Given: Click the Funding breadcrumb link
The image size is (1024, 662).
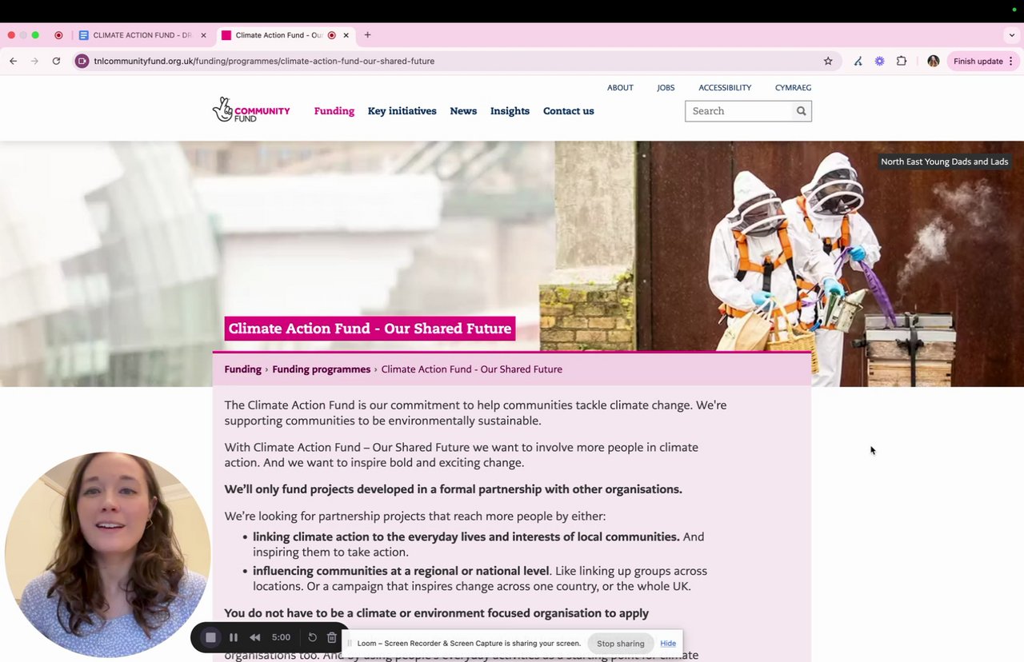Looking at the screenshot, I should click(x=242, y=369).
